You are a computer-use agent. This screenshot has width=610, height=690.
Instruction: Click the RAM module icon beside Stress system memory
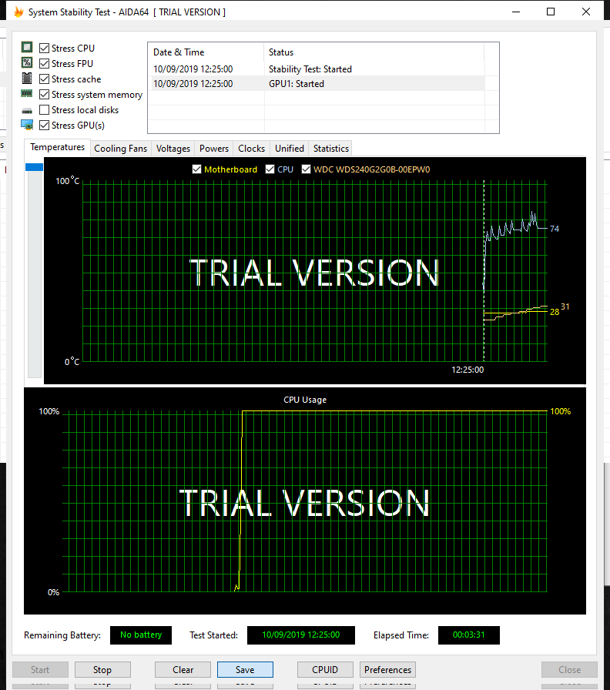point(27,94)
